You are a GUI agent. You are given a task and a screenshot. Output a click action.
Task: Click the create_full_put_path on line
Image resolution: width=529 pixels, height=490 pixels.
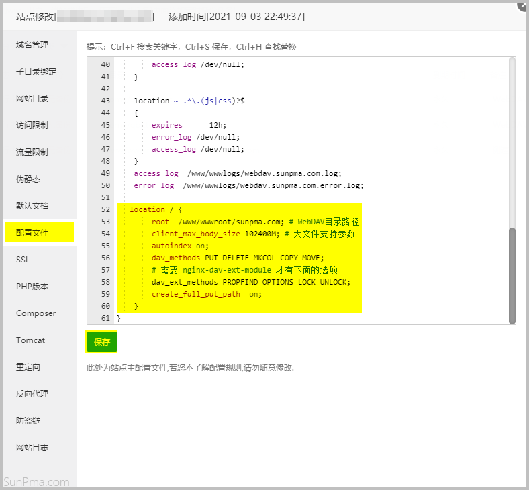[x=207, y=294]
